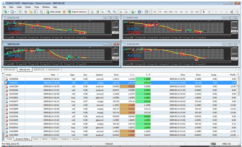
Task: Open the Trade terminal tab
Action: 9,139
